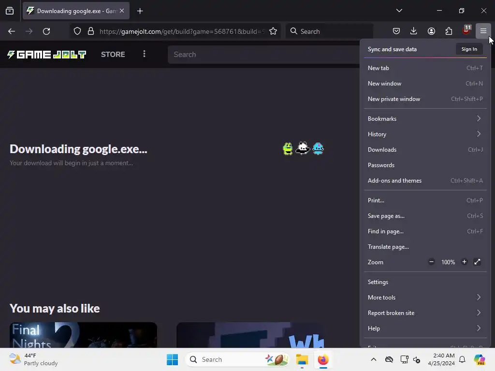List all tabs dropdown arrow
This screenshot has height=371, width=495.
[x=399, y=11]
